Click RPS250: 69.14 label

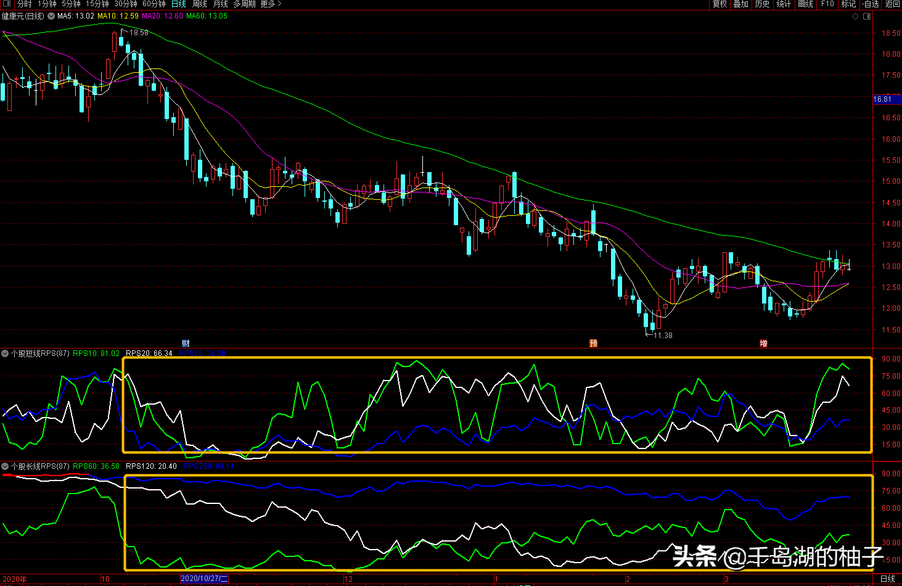[x=208, y=466]
